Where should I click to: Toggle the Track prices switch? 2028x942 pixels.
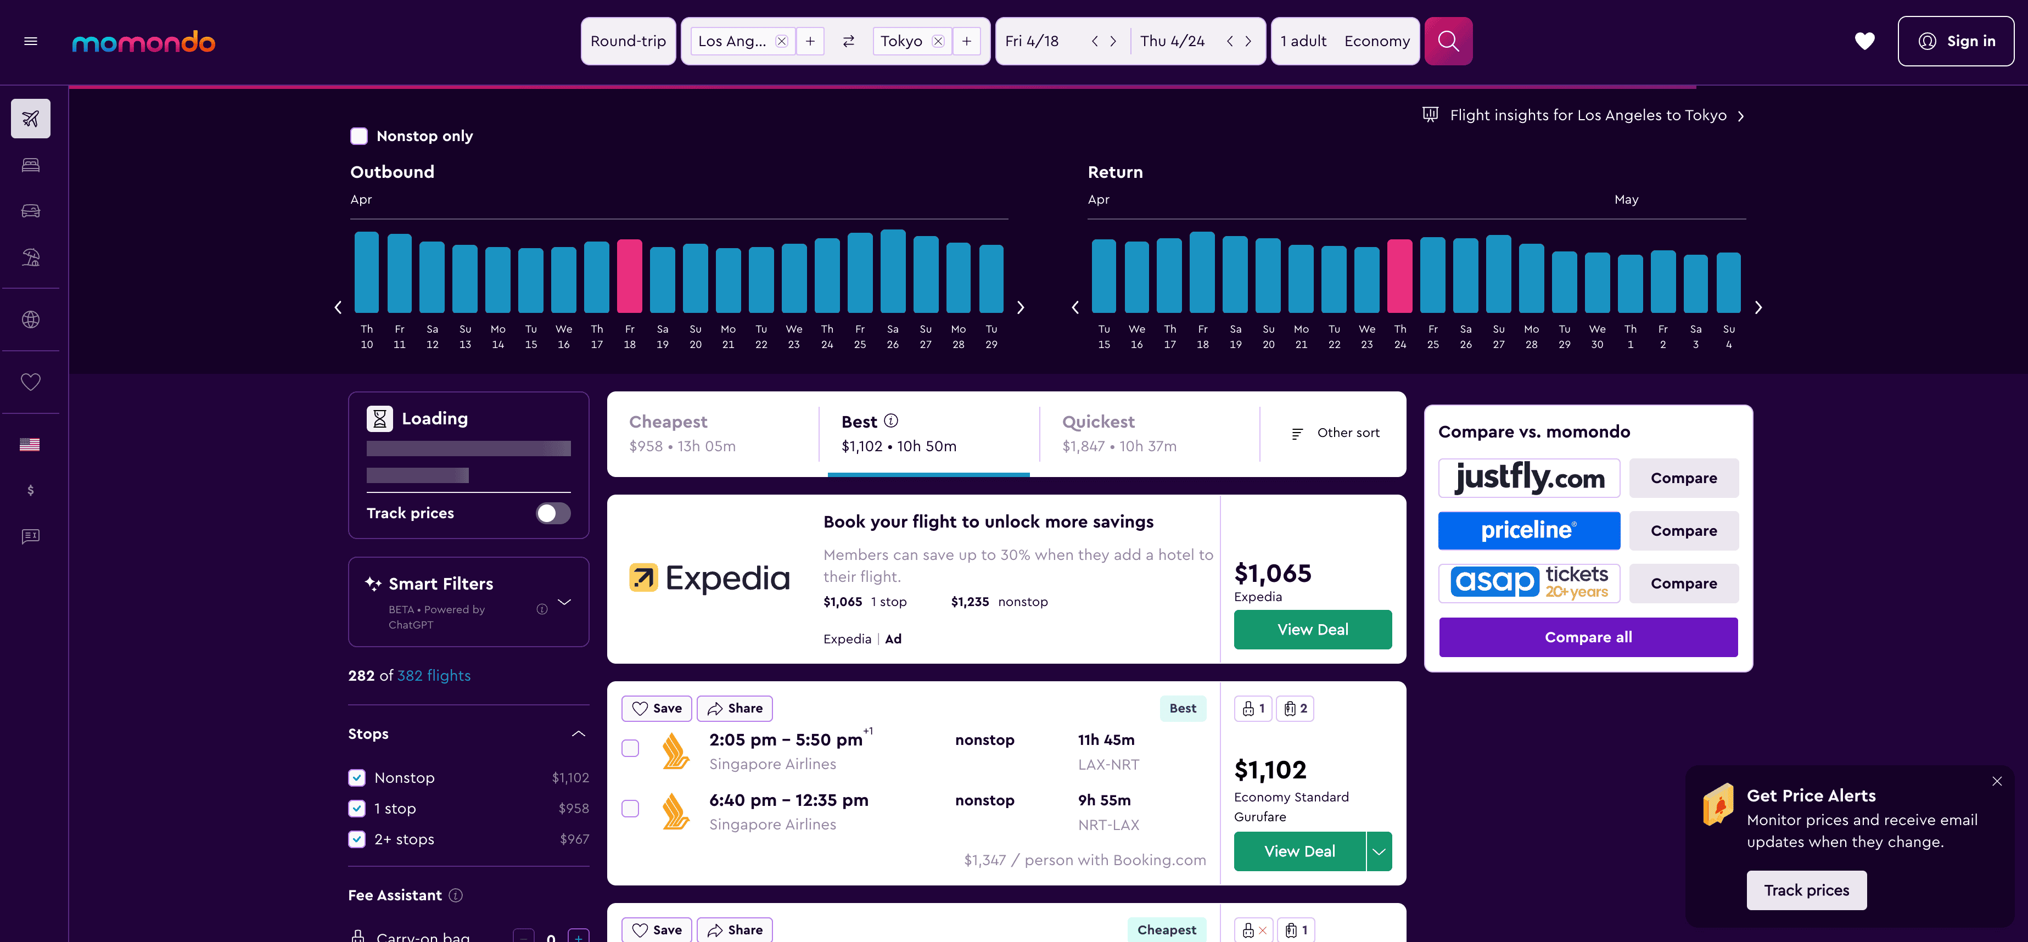point(553,513)
